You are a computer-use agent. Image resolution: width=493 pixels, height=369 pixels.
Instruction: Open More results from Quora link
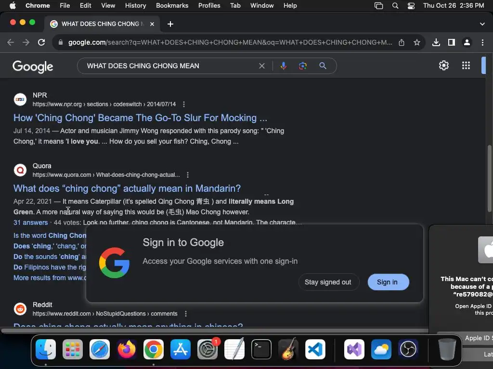coord(50,278)
